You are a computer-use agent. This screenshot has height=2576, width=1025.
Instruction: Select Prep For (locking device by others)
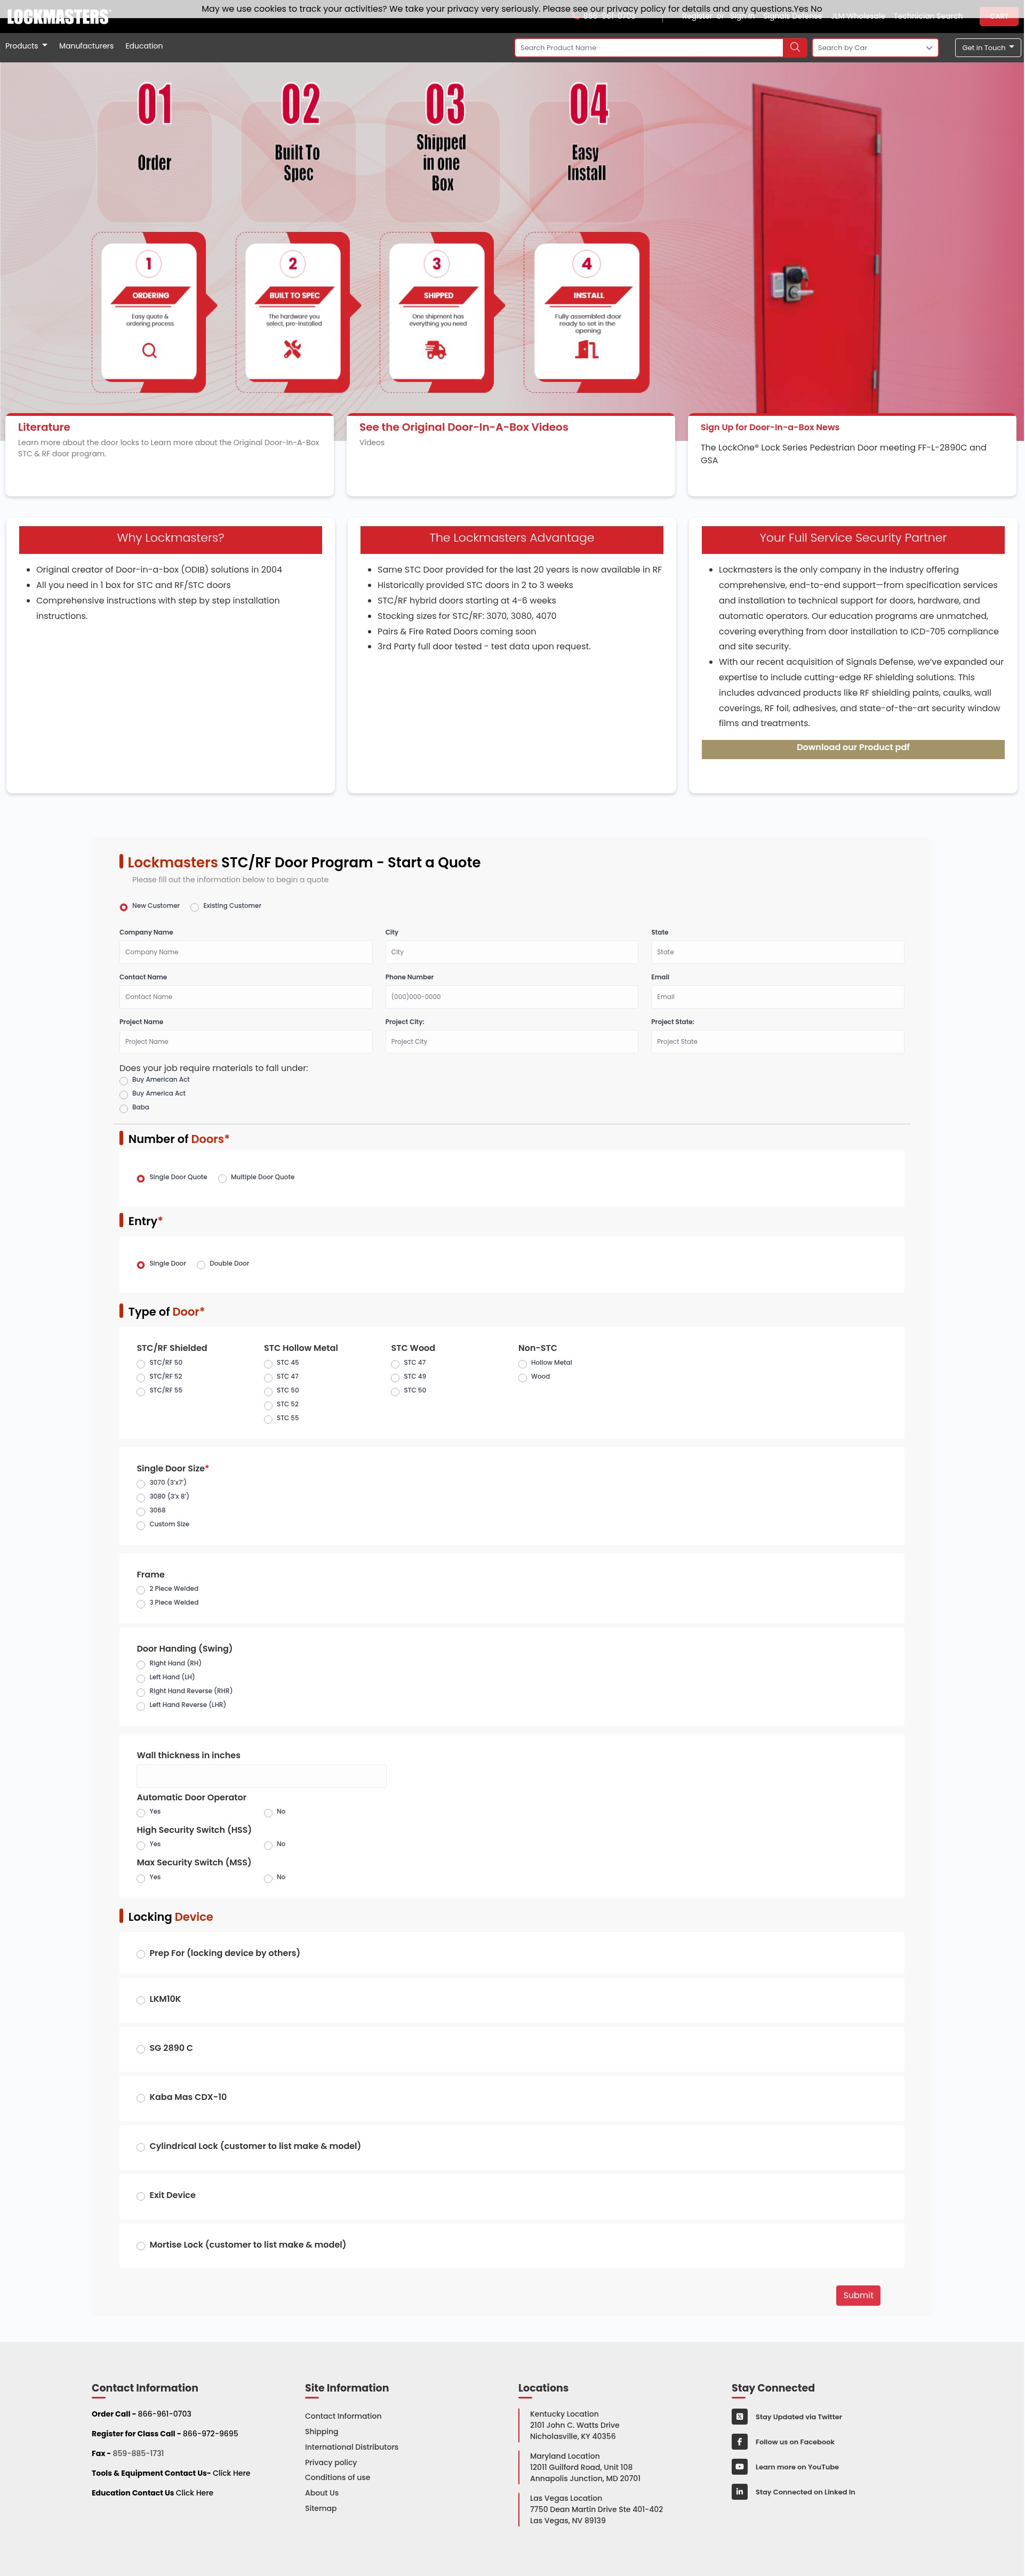141,1954
